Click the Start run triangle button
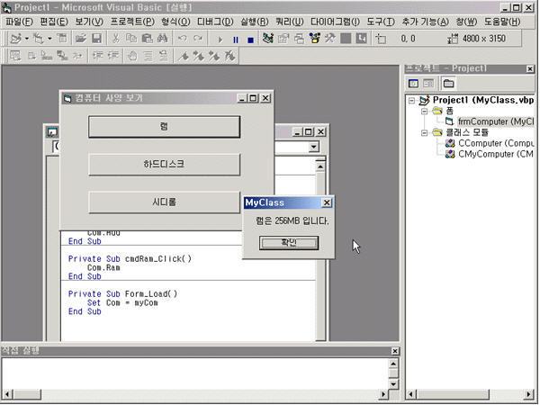The width and height of the screenshot is (540, 405). click(220, 40)
